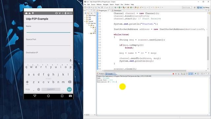Open the Run button dropdown arrow
This screenshot has height=119, width=211.
pyautogui.click(x=121, y=7)
